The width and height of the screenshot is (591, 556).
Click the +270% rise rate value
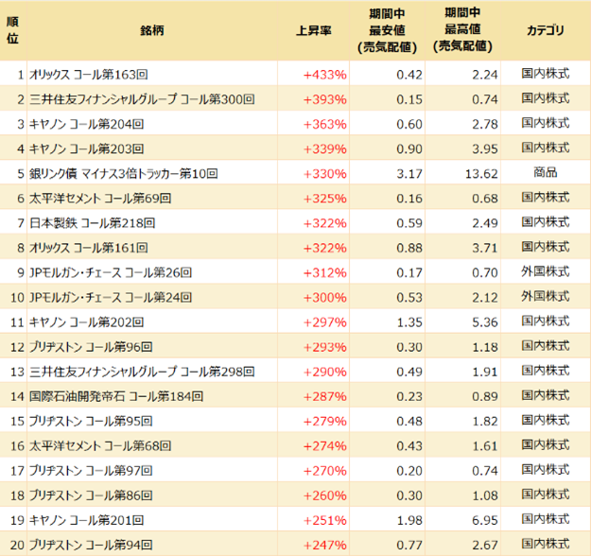[325, 471]
